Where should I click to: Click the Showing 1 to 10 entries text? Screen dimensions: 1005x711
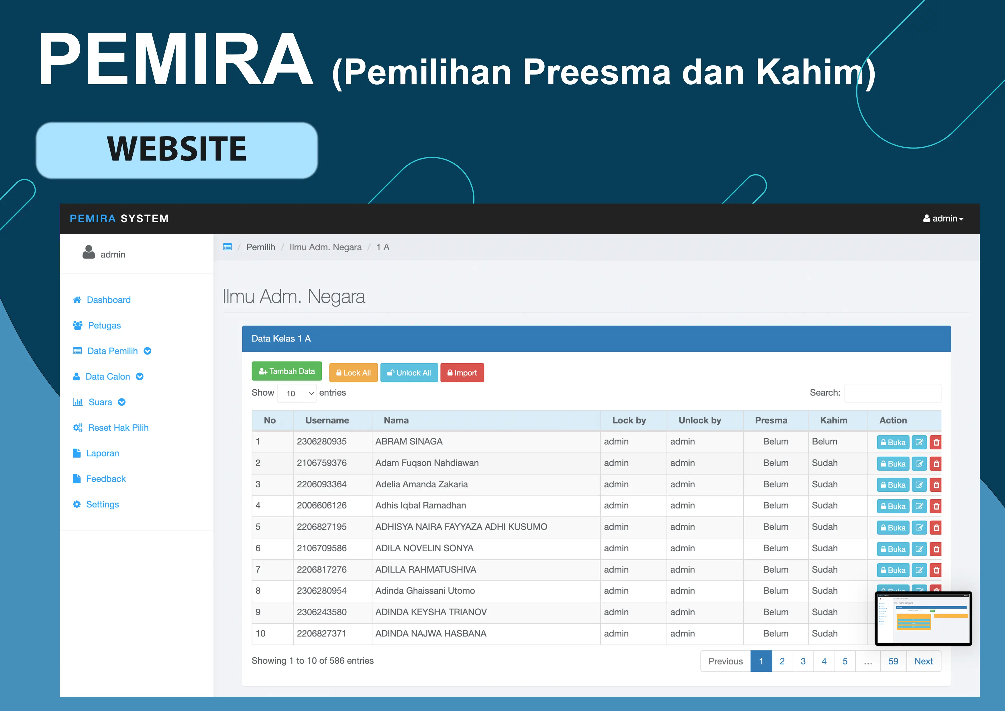(313, 661)
